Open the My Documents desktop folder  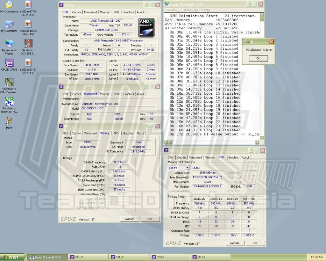[9, 5]
